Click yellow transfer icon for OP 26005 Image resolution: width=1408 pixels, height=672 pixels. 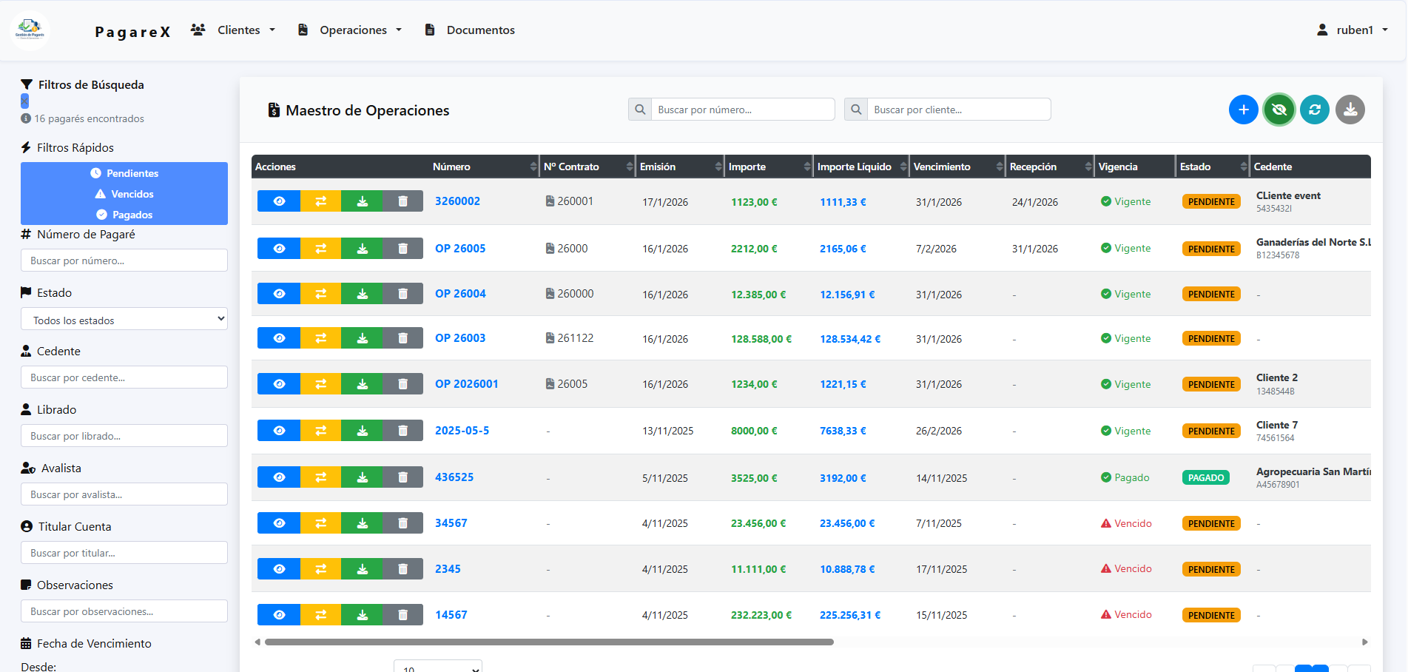[320, 249]
